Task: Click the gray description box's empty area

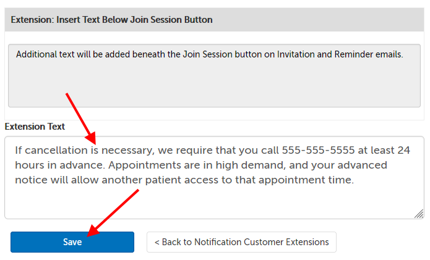Action: 210,86
